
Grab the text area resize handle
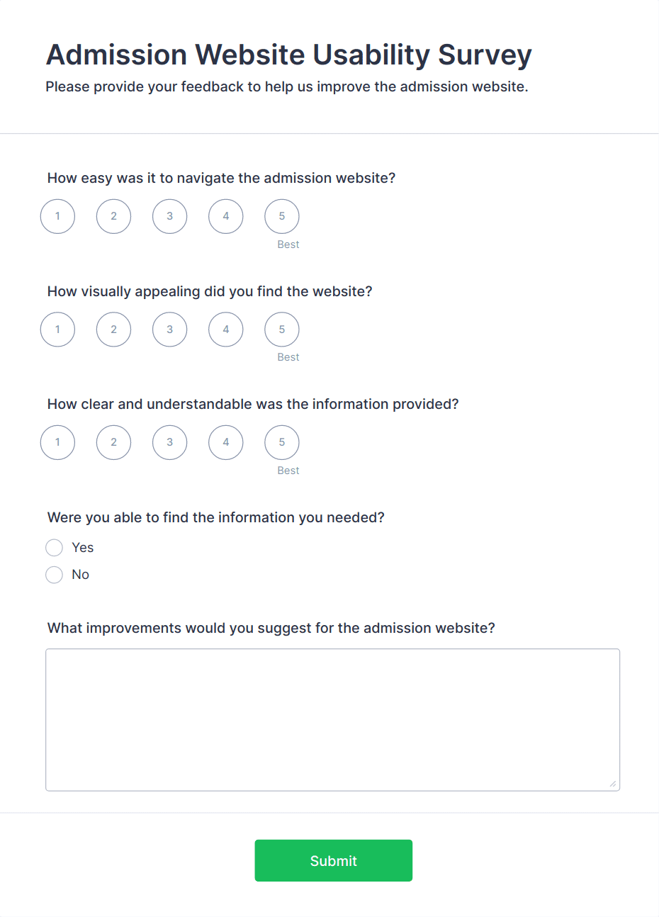click(x=613, y=784)
